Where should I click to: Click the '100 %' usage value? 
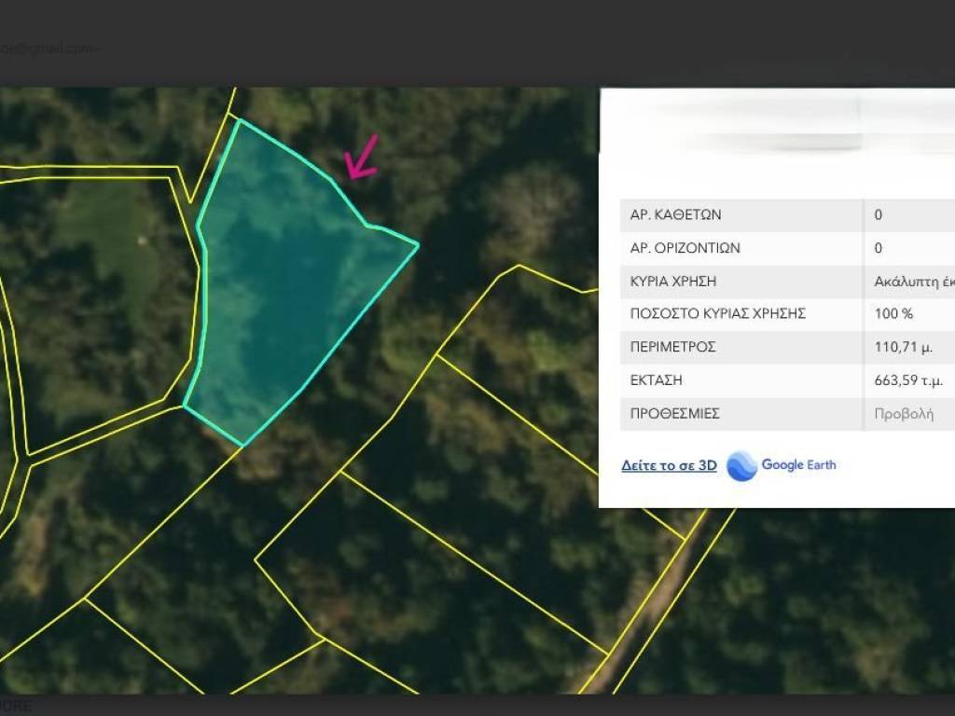[x=893, y=314]
